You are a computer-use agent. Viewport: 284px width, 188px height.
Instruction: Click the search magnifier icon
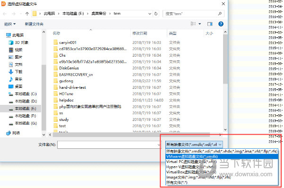pyautogui.click(x=220, y=14)
